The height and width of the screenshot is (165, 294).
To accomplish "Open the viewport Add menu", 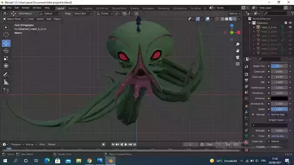I will pyautogui.click(x=49, y=19).
